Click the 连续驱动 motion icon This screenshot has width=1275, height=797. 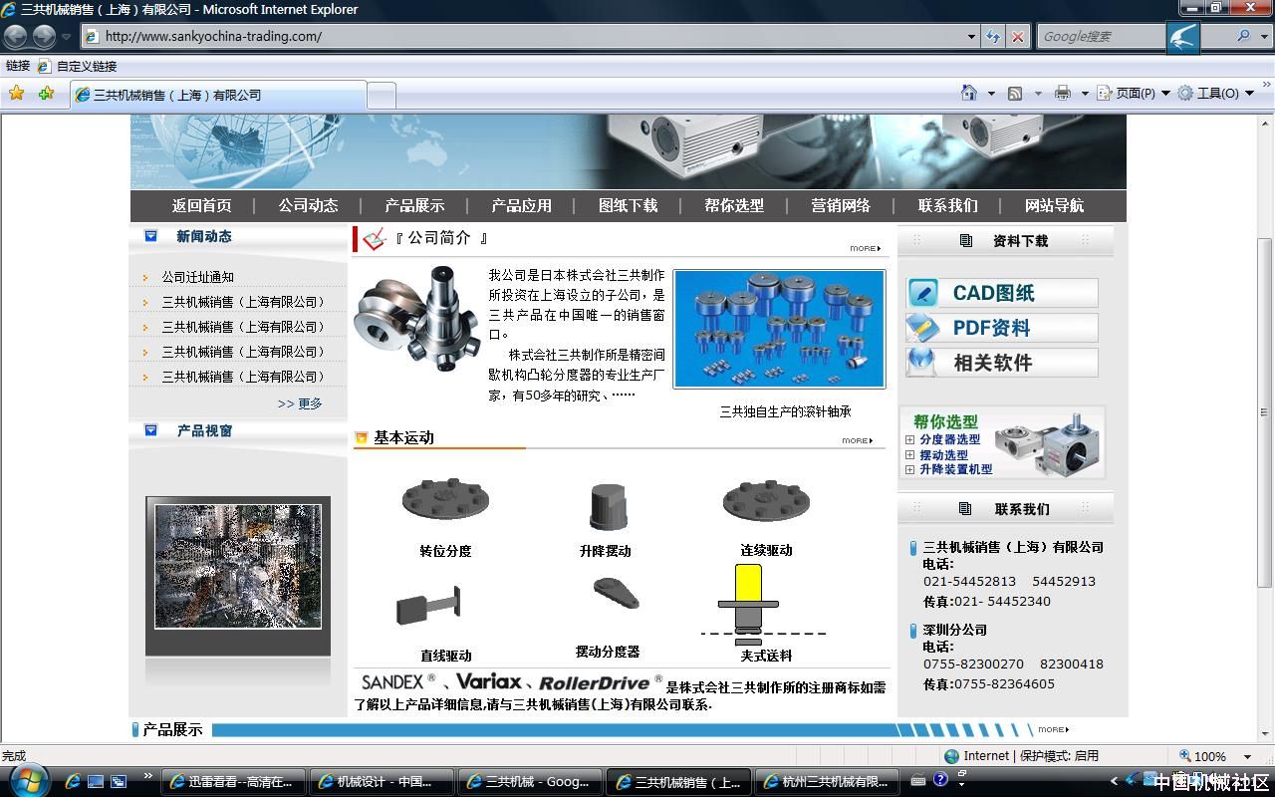(x=766, y=500)
